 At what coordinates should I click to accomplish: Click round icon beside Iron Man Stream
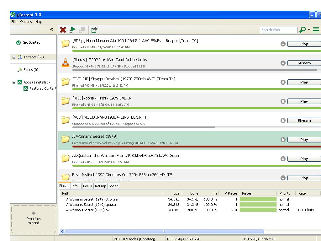point(283,63)
